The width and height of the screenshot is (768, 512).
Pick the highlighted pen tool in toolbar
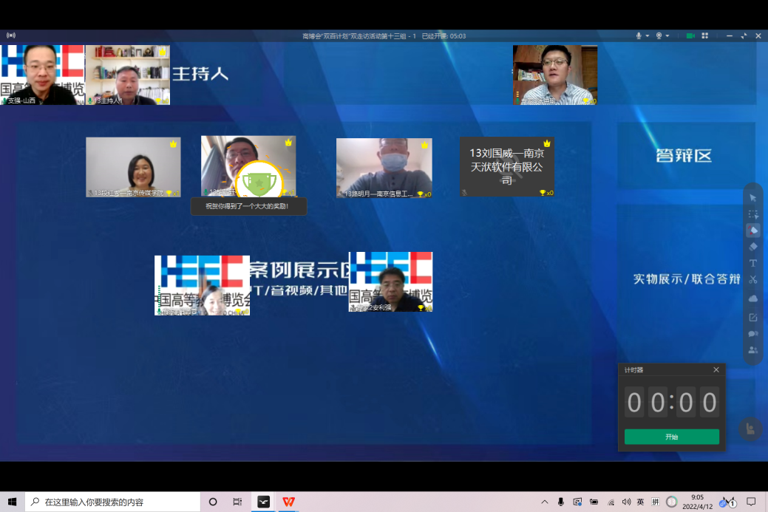pos(752,231)
